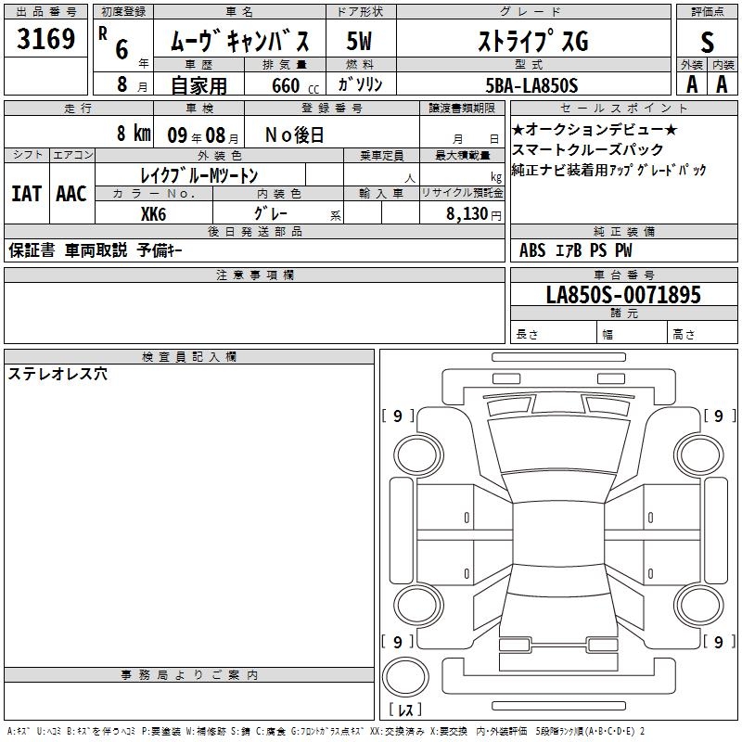Viewport: 742px width, 742px height.
Task: Click lot number 3169
Action: click(45, 38)
